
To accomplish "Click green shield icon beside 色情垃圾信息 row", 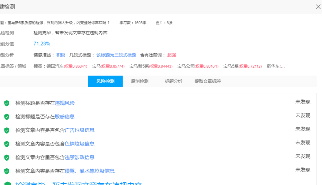I will click(7, 144).
